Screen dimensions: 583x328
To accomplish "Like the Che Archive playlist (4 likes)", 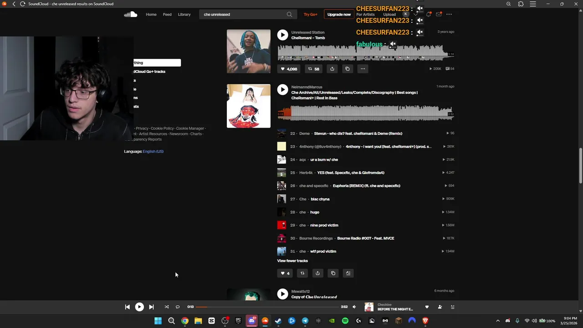I will tap(285, 273).
